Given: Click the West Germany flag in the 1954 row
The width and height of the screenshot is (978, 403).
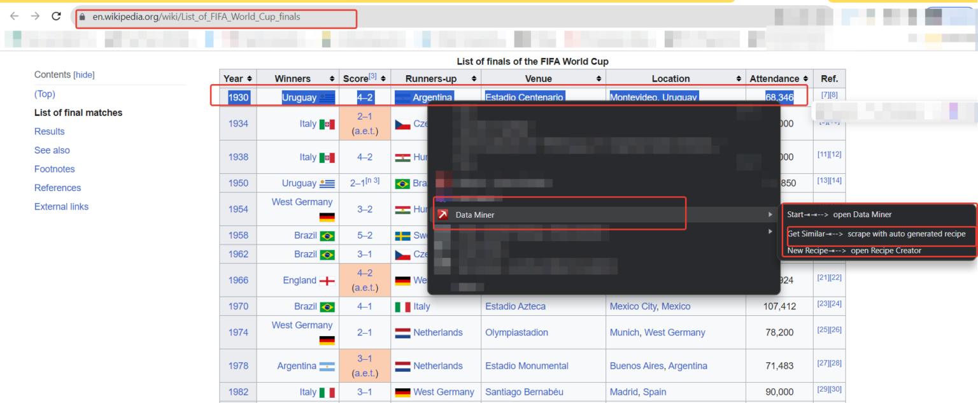Looking at the screenshot, I should click(327, 216).
